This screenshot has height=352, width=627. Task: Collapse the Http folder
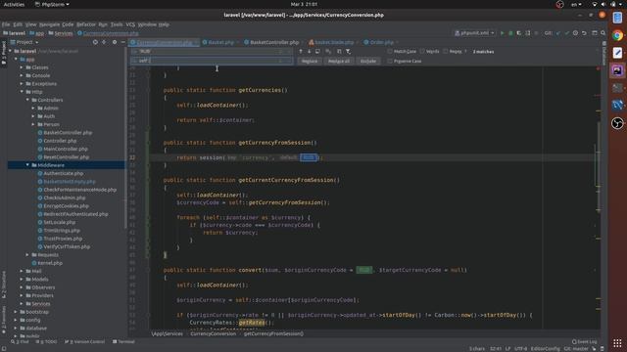tap(22, 92)
